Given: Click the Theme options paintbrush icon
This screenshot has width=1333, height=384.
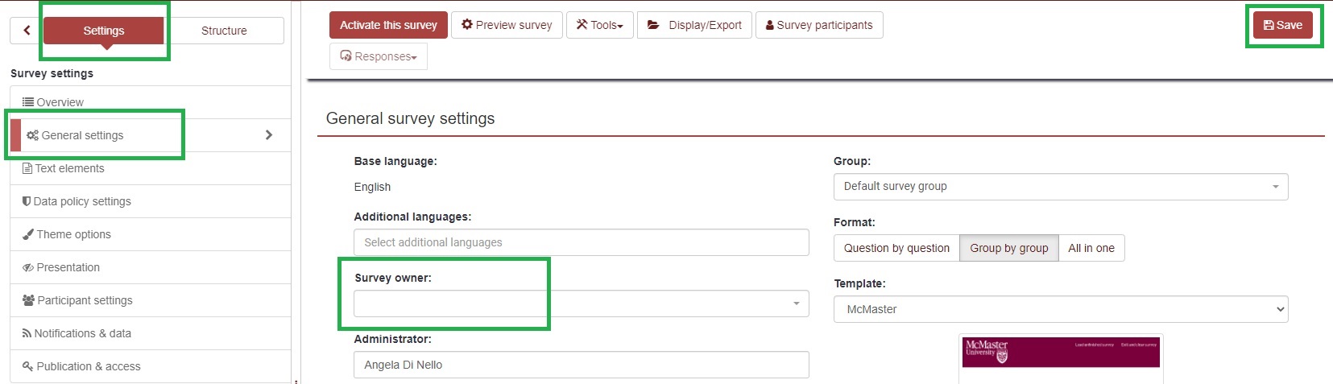Looking at the screenshot, I should click(x=28, y=234).
